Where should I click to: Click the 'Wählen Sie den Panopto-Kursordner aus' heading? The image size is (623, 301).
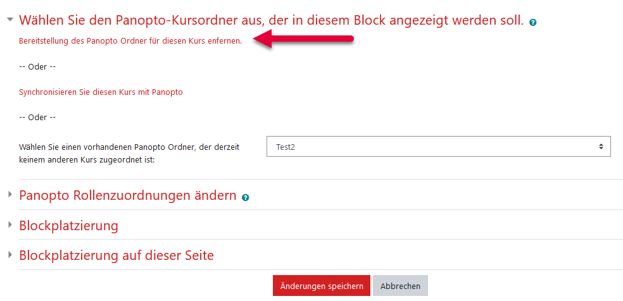pos(272,20)
